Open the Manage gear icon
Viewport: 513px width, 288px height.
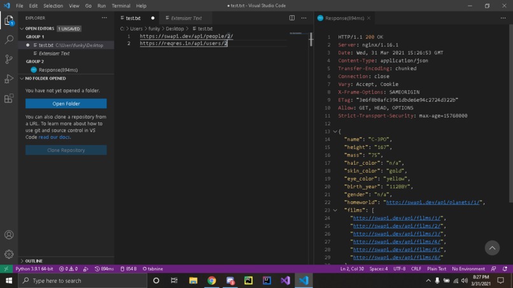pos(9,254)
